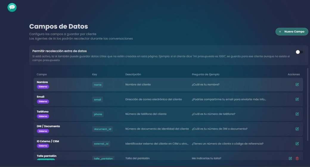
Task: Edit the Teléfono field row
Action: pyautogui.click(x=297, y=114)
